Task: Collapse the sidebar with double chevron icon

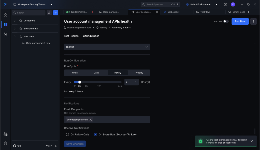Action: 56,146
